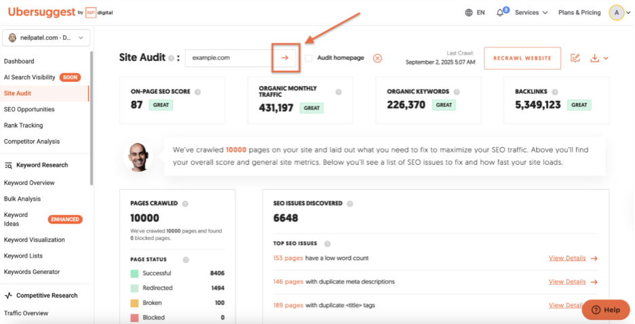635x324 pixels.
Task: View Details for low word count pages
Action: point(567,258)
